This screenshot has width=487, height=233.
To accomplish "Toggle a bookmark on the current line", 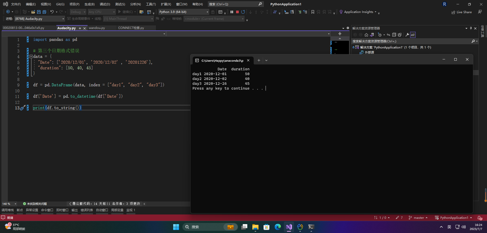I will click(313, 12).
